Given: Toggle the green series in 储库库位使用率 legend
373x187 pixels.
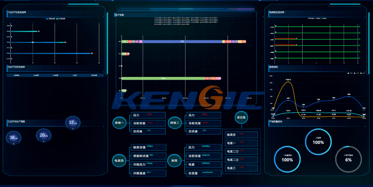Looking at the screenshot, I should point(324,18).
